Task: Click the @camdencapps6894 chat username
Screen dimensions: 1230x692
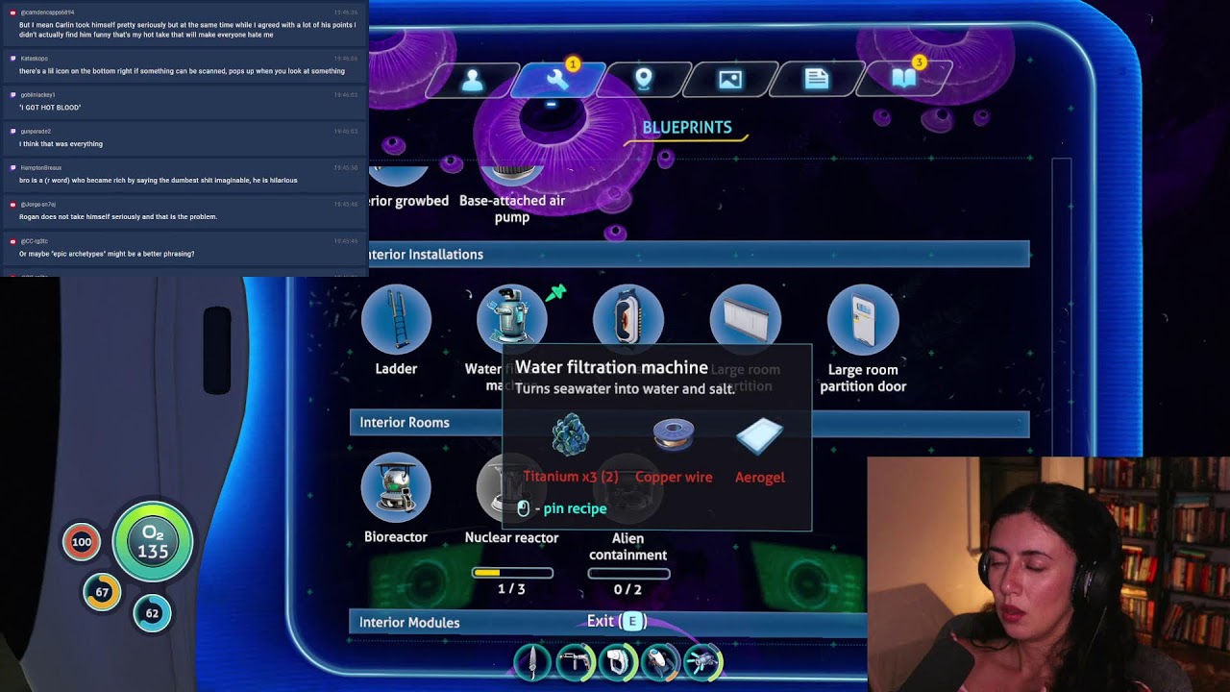Action: [47, 12]
